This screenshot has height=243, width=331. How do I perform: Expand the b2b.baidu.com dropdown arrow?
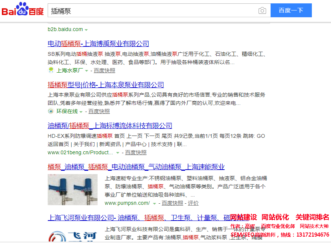86,30
